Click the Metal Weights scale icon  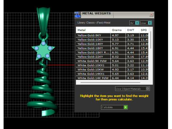pyautogui.click(x=77, y=15)
